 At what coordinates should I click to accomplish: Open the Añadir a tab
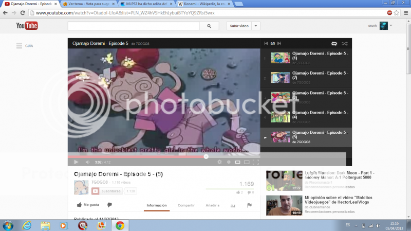tap(213, 205)
